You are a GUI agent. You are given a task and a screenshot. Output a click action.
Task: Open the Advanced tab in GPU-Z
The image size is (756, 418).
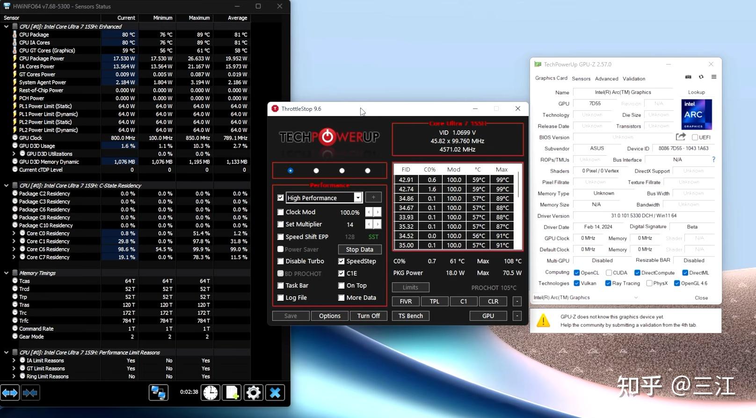607,79
